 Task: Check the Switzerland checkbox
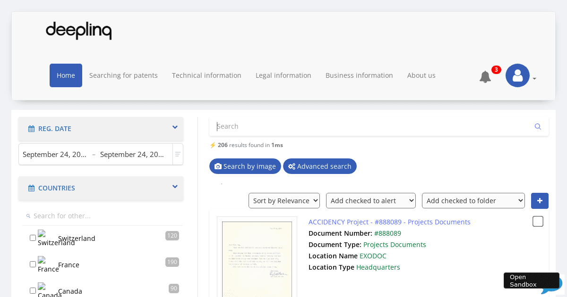[33, 238]
